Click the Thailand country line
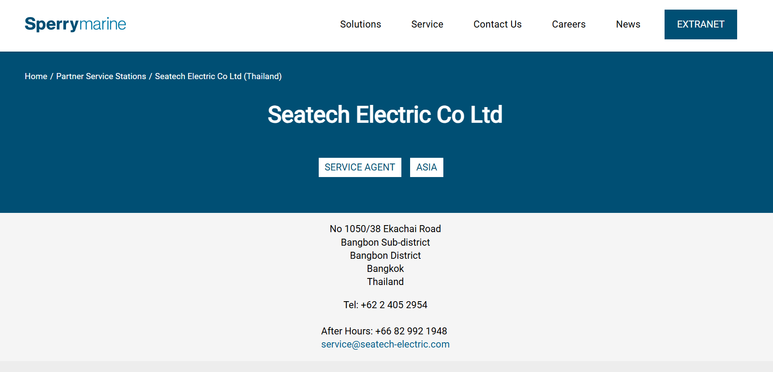The width and height of the screenshot is (773, 372). click(x=385, y=282)
